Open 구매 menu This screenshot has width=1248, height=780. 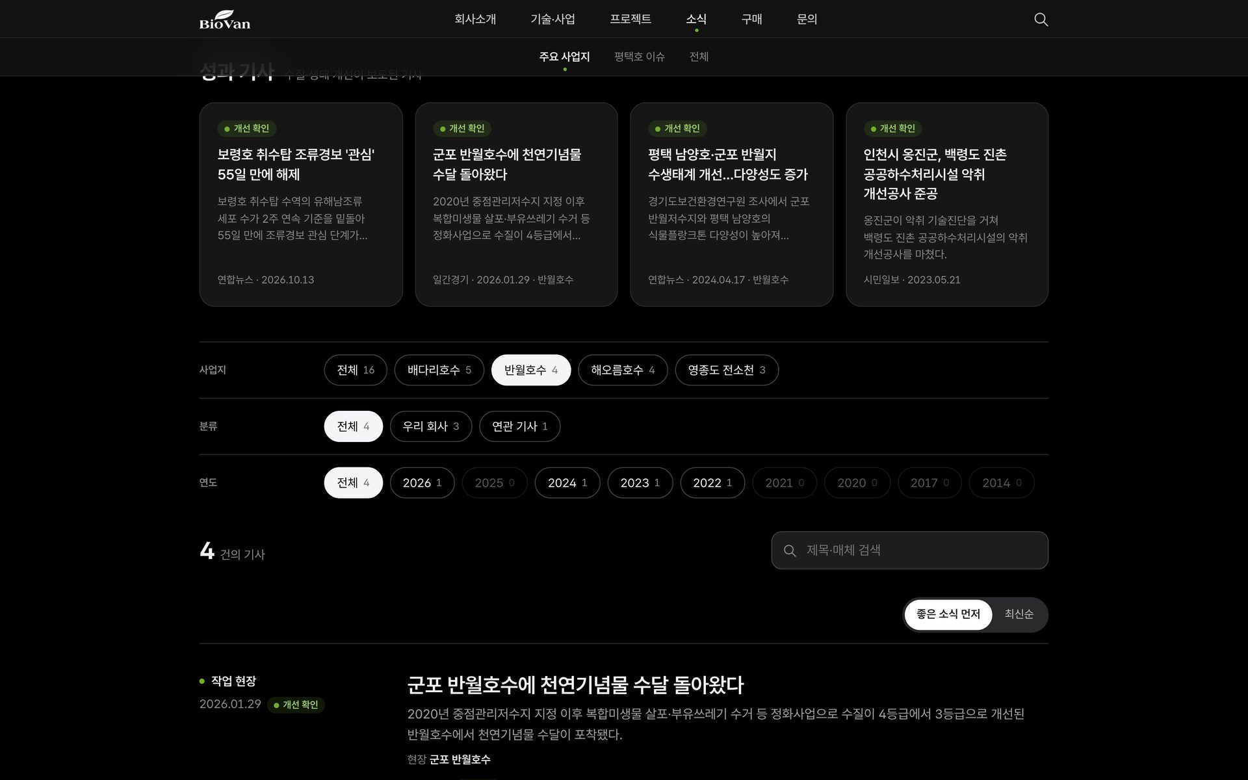[x=751, y=19]
